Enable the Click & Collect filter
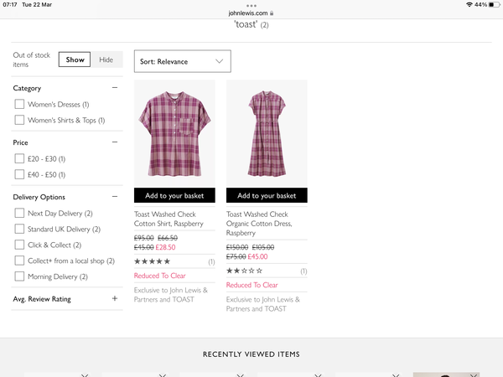 coord(19,245)
